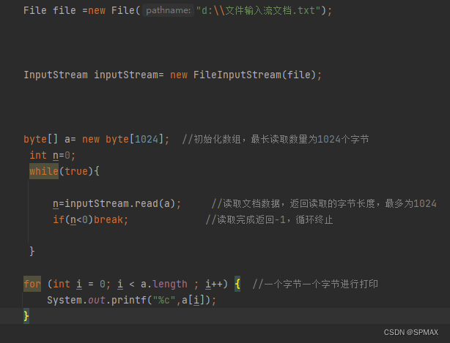Click the comment about returning -1
Image resolution: width=450 pixels, height=343 pixels.
click(x=269, y=219)
